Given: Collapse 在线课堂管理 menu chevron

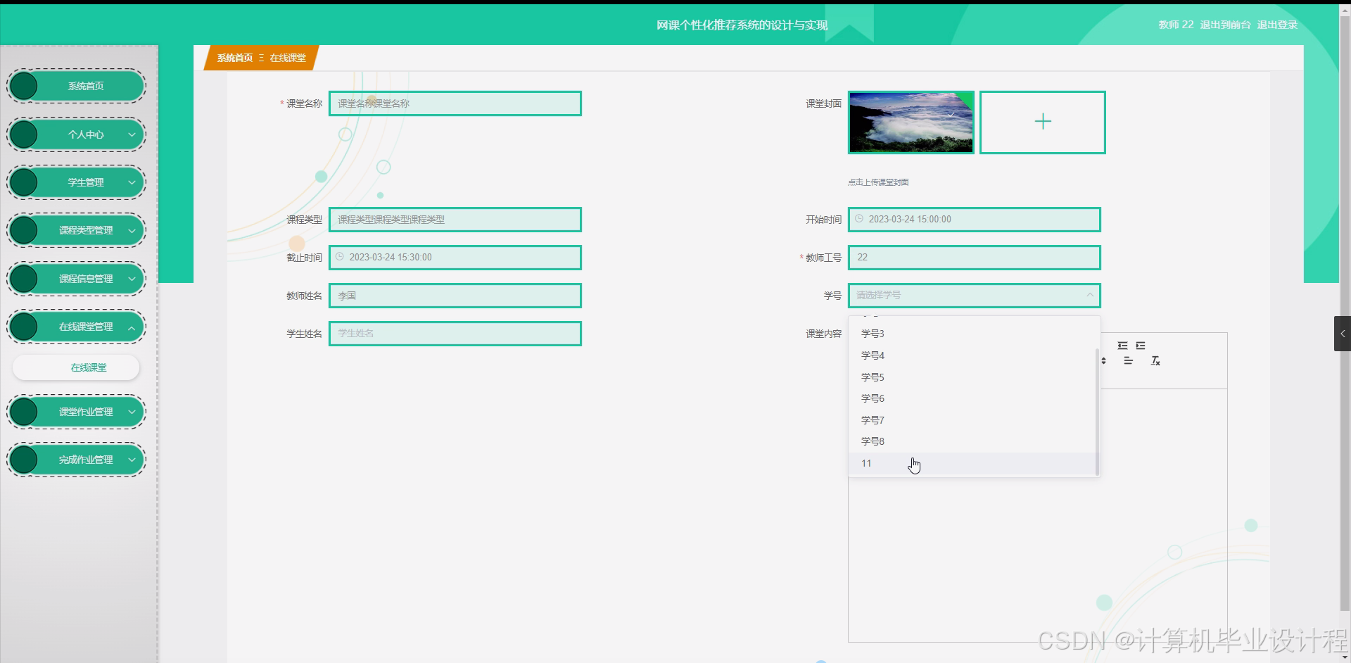Looking at the screenshot, I should [132, 327].
